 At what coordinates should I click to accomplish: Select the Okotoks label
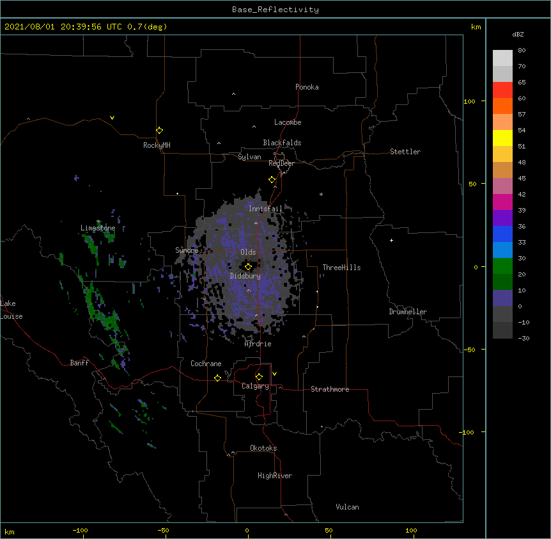click(x=263, y=448)
